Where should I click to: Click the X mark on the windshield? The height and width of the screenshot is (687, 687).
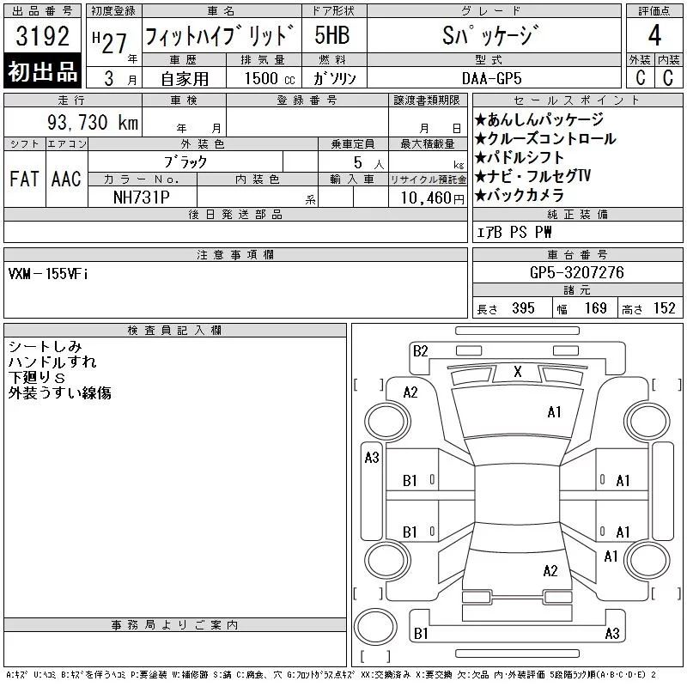pos(517,372)
